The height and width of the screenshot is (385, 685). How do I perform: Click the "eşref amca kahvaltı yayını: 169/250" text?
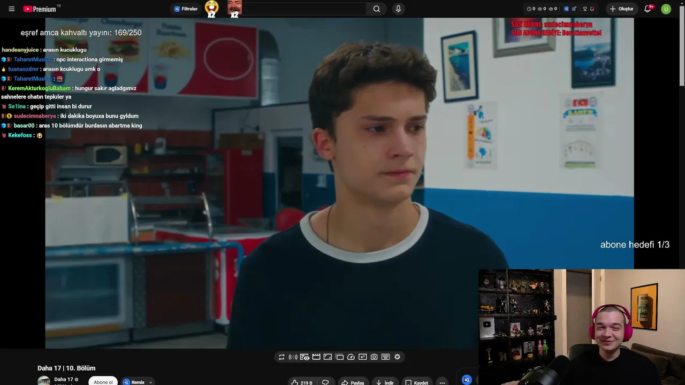(x=81, y=33)
